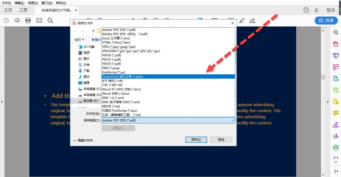Image resolution: width=341 pixels, height=177 pixels.
Task: Open the Create PDF tool in right panel
Action: pyautogui.click(x=336, y=44)
